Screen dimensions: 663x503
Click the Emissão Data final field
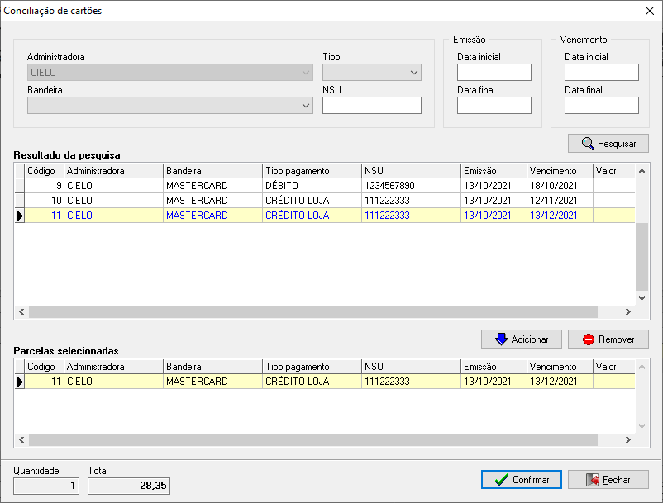(494, 106)
